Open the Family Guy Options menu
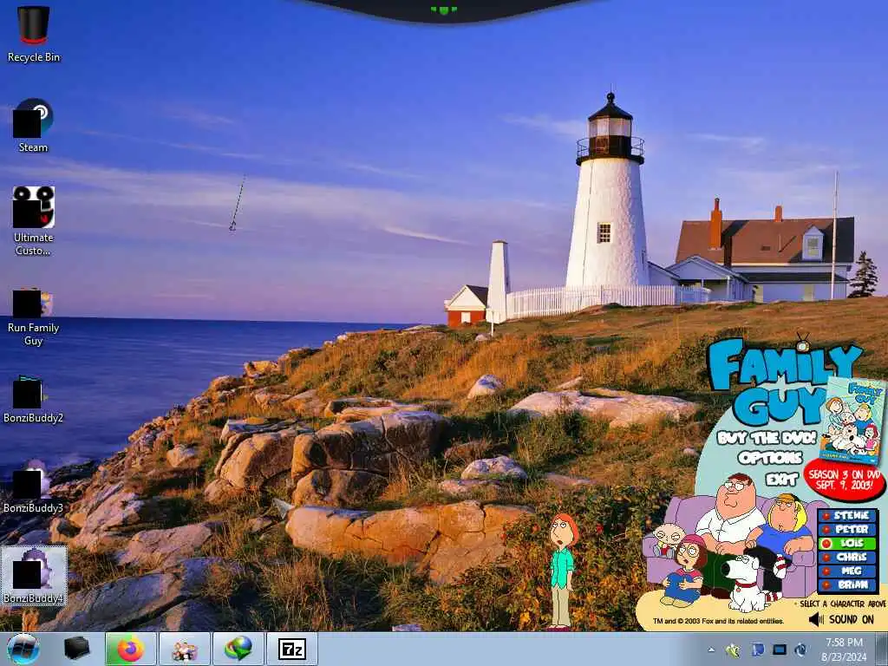The width and height of the screenshot is (888, 666). point(770,458)
